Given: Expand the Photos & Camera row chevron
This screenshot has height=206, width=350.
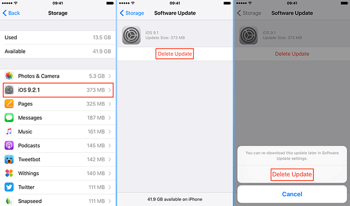Looking at the screenshot, I should click(x=110, y=76).
